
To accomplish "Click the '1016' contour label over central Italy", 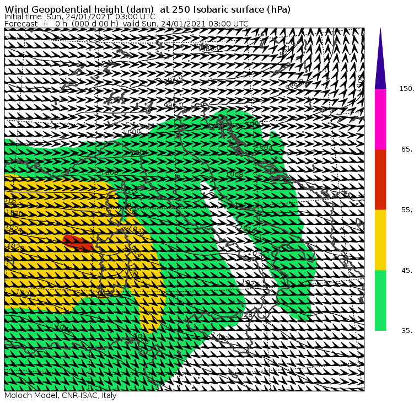I will coord(248,228).
